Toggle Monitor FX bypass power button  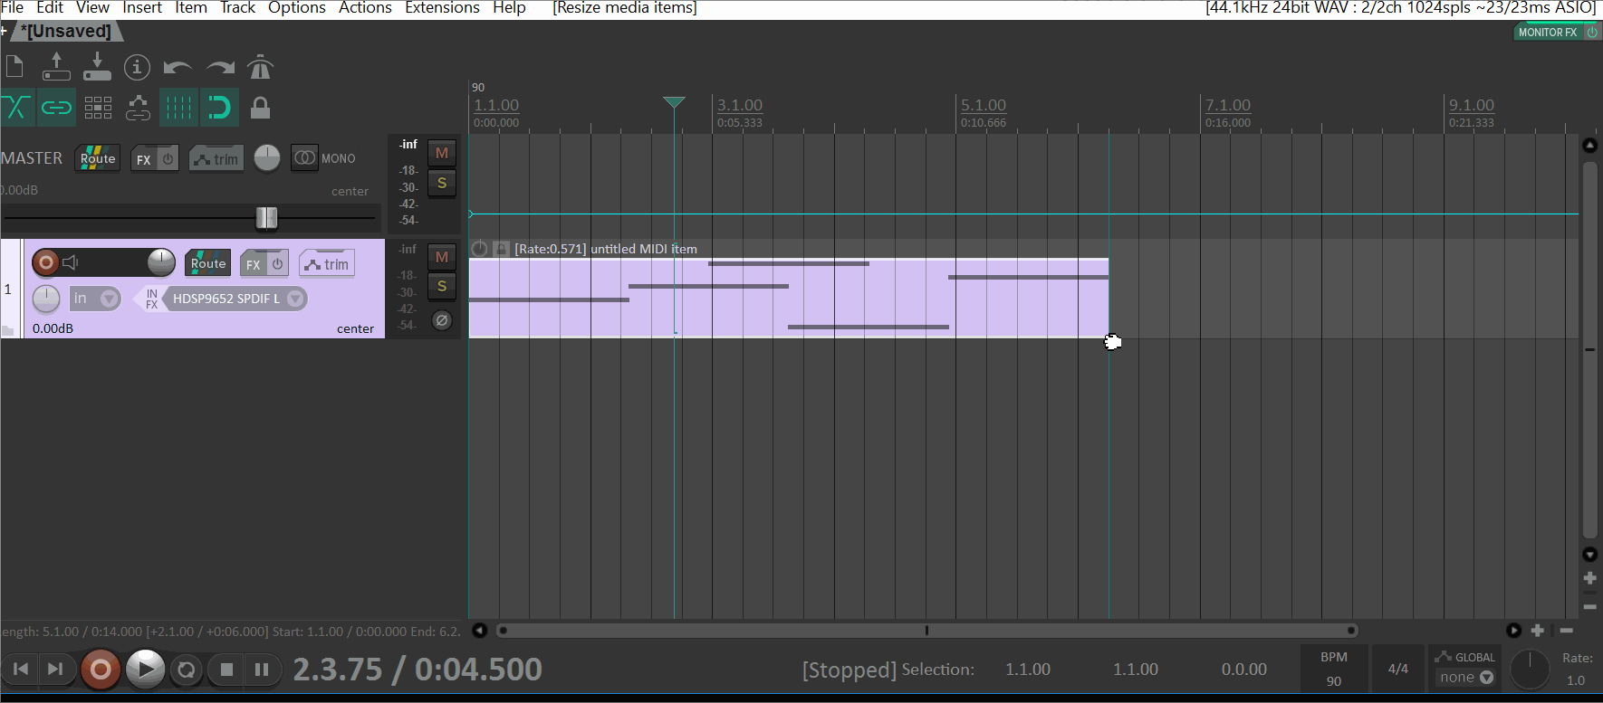1592,32
